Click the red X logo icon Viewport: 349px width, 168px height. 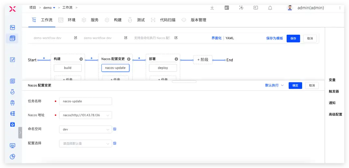point(13,9)
